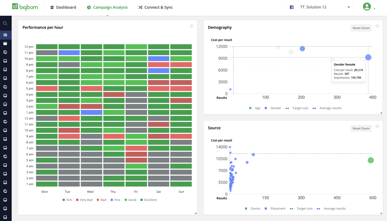Click the Sun column label
Screen dimensions: 387x221
[x=181, y=192]
